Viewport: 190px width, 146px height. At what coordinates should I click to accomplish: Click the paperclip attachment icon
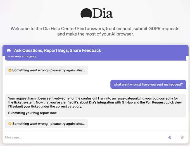(x=170, y=137)
